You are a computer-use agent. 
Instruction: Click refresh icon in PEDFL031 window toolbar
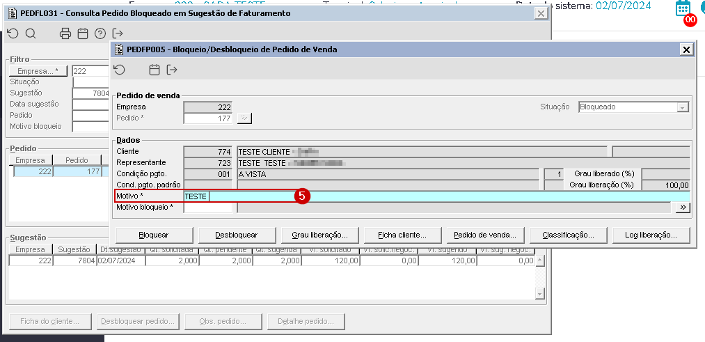tap(13, 33)
